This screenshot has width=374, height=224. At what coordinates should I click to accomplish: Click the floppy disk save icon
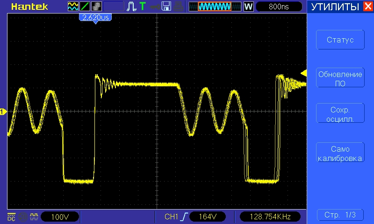[x=165, y=7]
